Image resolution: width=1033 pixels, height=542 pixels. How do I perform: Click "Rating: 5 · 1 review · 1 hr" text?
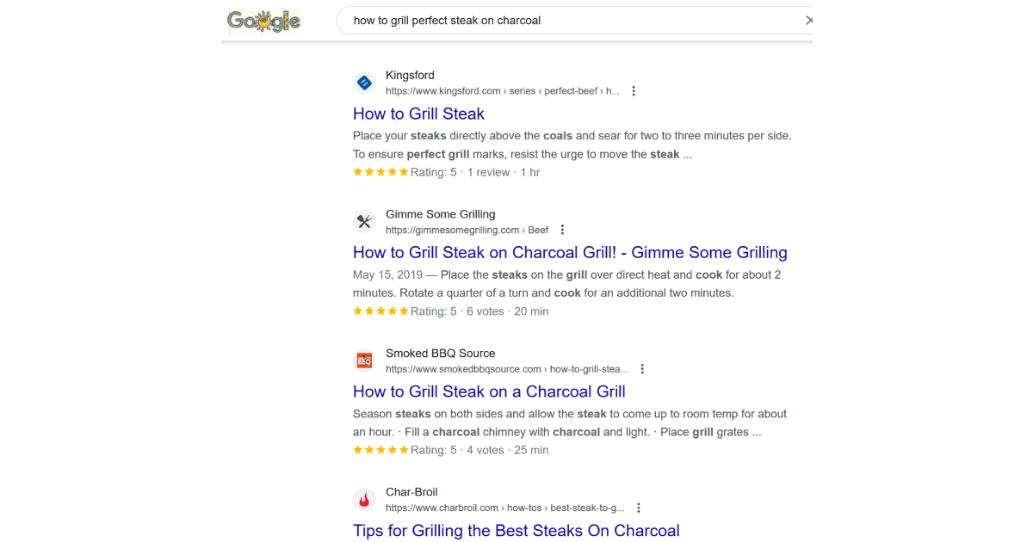point(475,172)
